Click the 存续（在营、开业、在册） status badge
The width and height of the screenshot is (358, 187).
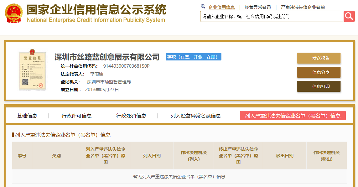point(193,57)
